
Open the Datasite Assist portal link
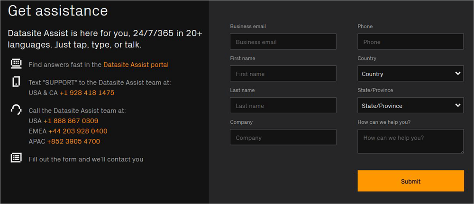click(136, 65)
